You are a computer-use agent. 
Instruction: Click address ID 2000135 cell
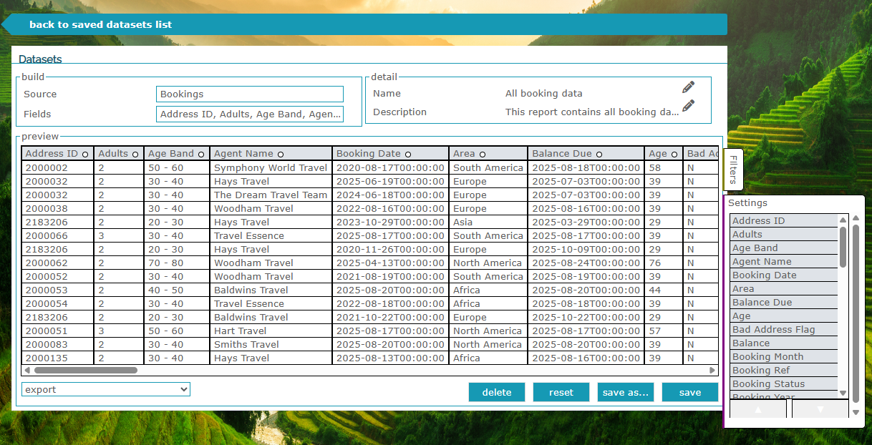57,358
